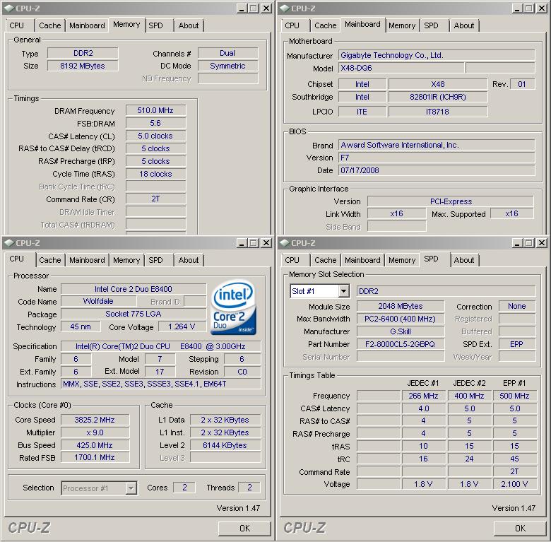Open the CPU tab in the Mainboard window
The width and height of the screenshot is (551, 542).
tap(292, 25)
